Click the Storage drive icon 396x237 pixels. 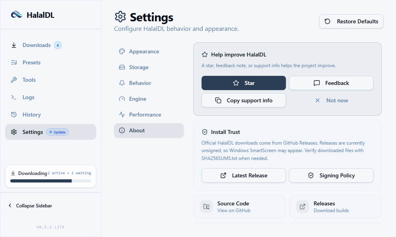point(122,67)
